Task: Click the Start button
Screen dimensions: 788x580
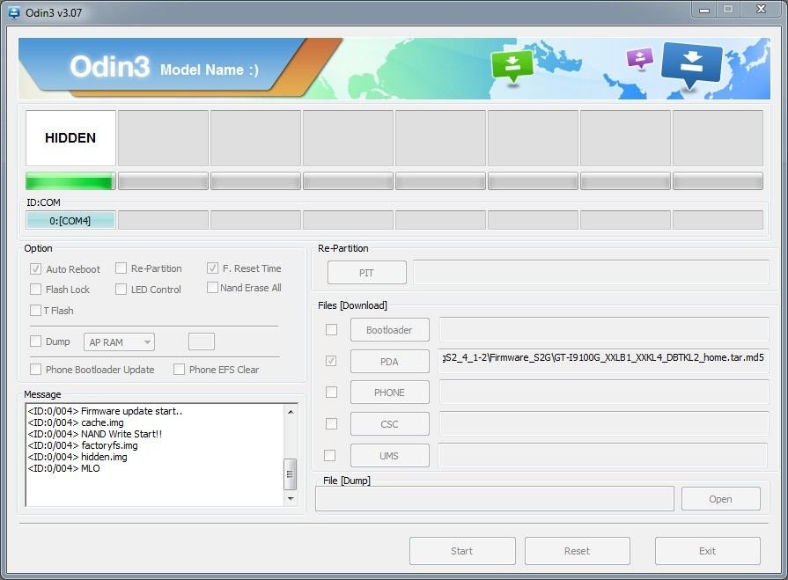Action: tap(462, 551)
